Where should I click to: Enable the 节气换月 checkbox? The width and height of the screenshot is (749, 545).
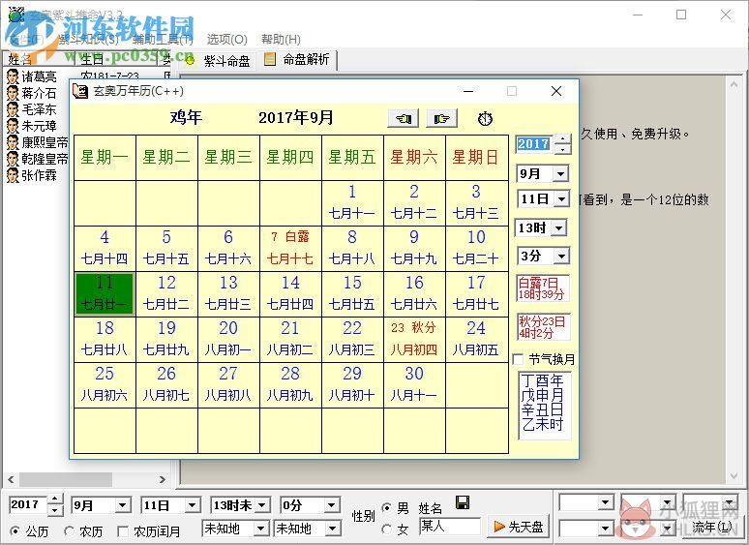[x=518, y=359]
